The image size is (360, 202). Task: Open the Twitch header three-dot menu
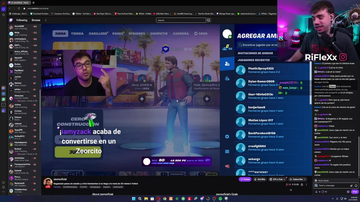click(x=46, y=20)
